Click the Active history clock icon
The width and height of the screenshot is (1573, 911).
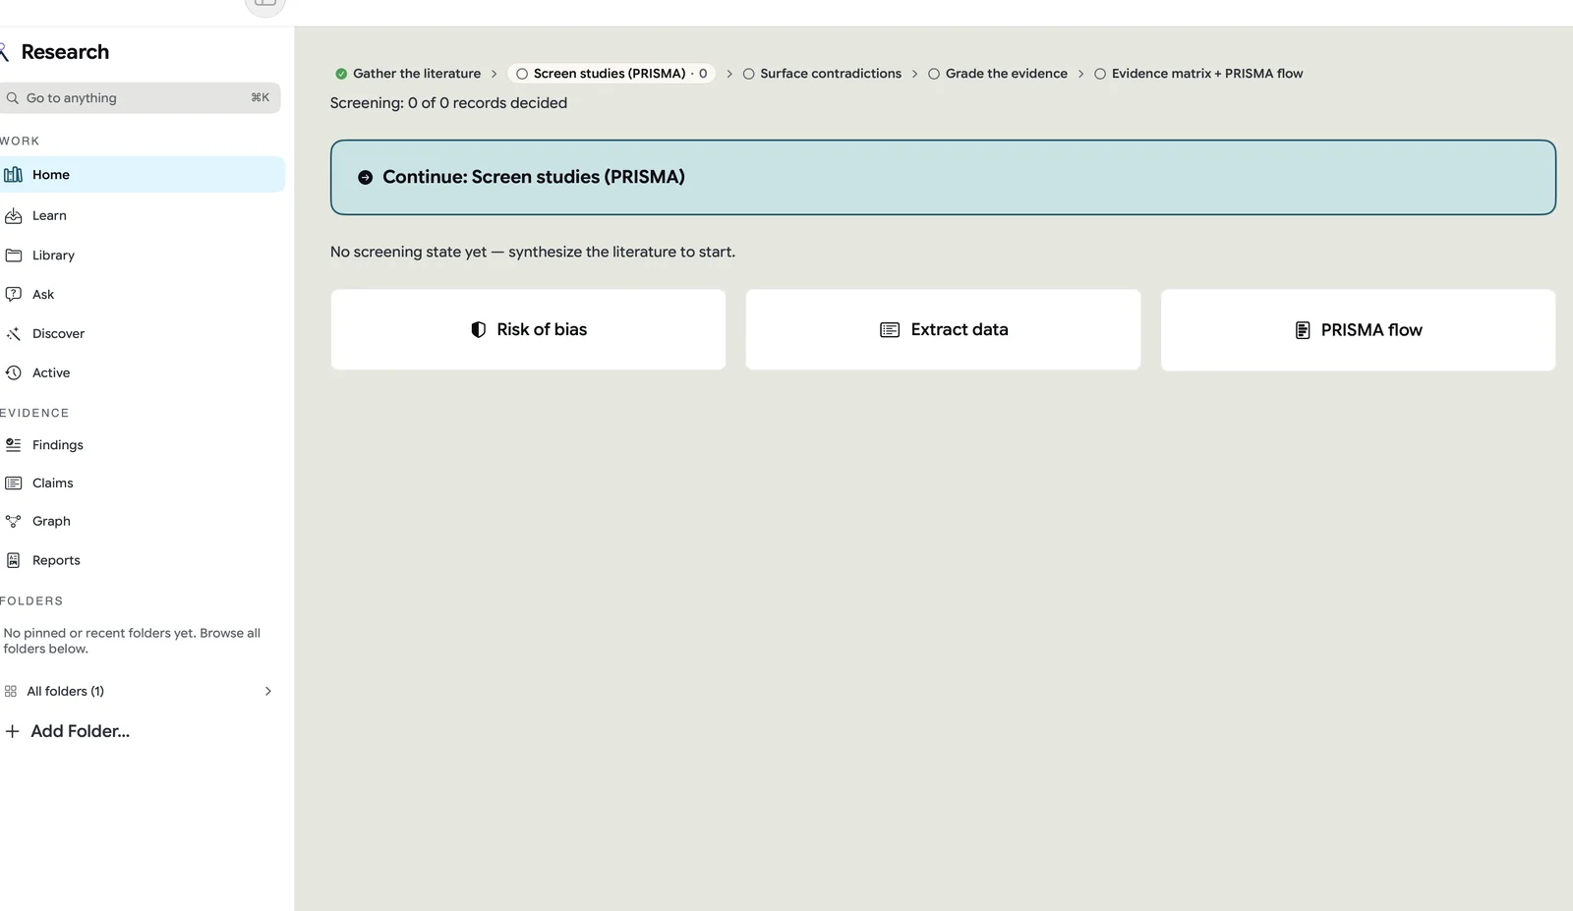coord(14,372)
